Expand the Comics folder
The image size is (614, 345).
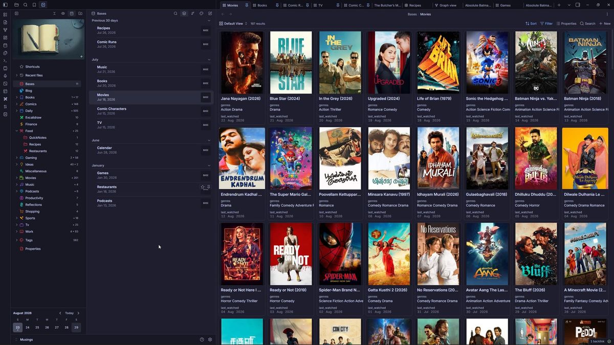pyautogui.click(x=16, y=104)
